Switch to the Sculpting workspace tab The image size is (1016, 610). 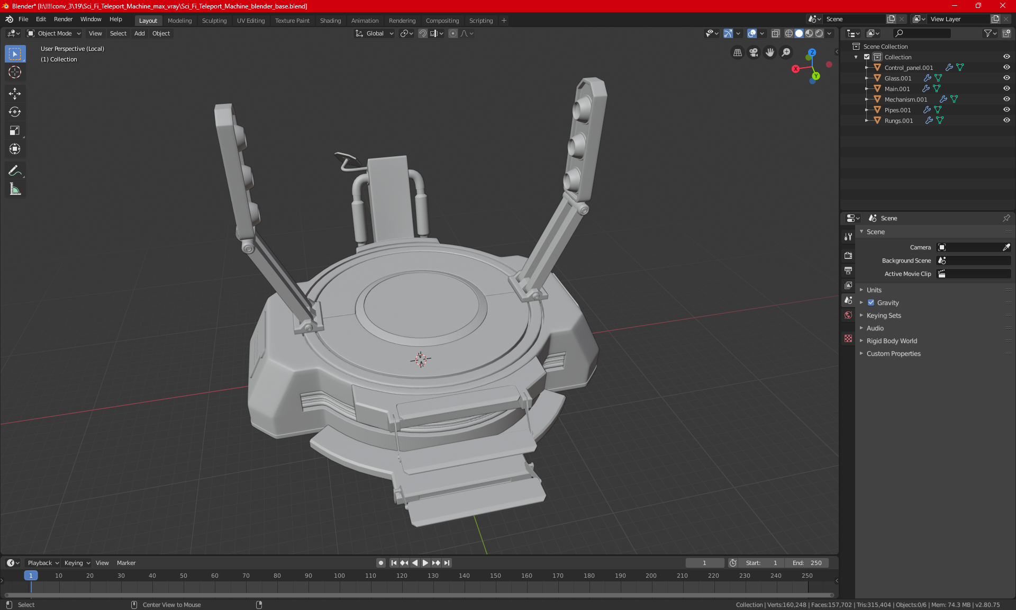(214, 21)
